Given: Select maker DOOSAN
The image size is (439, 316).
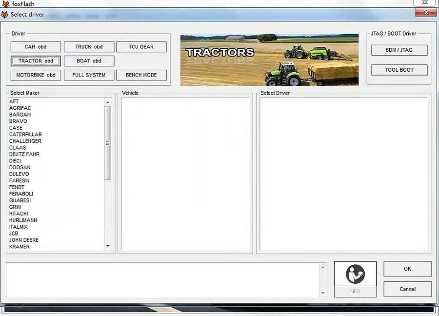Looking at the screenshot, I should (20, 167).
